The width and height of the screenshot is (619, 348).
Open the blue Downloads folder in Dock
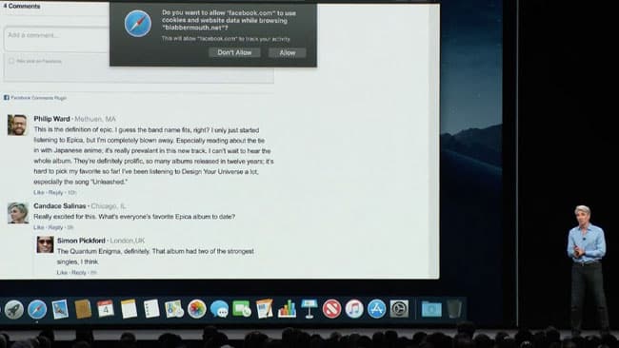pyautogui.click(x=431, y=309)
